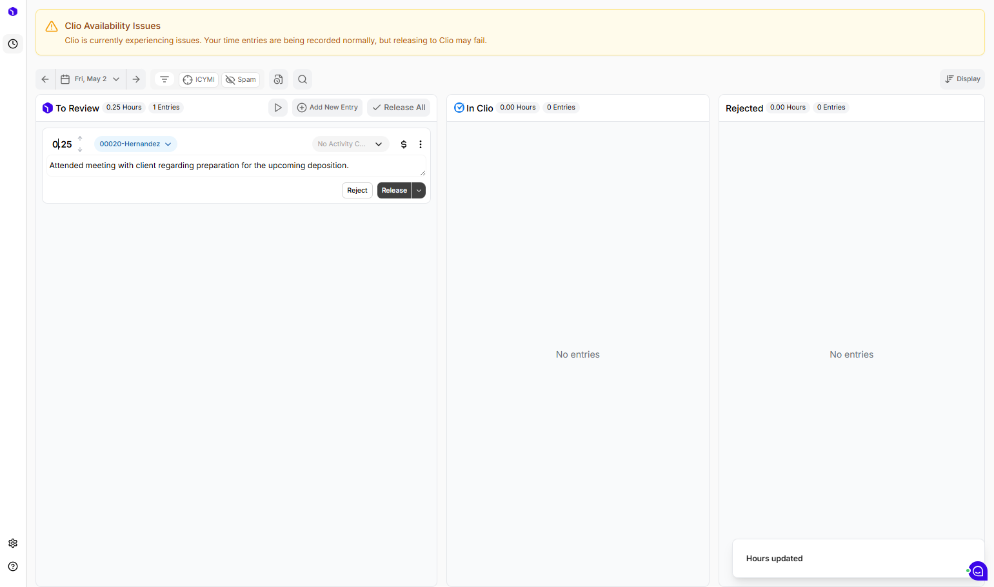Open the Fri, May 2 date picker

91,79
